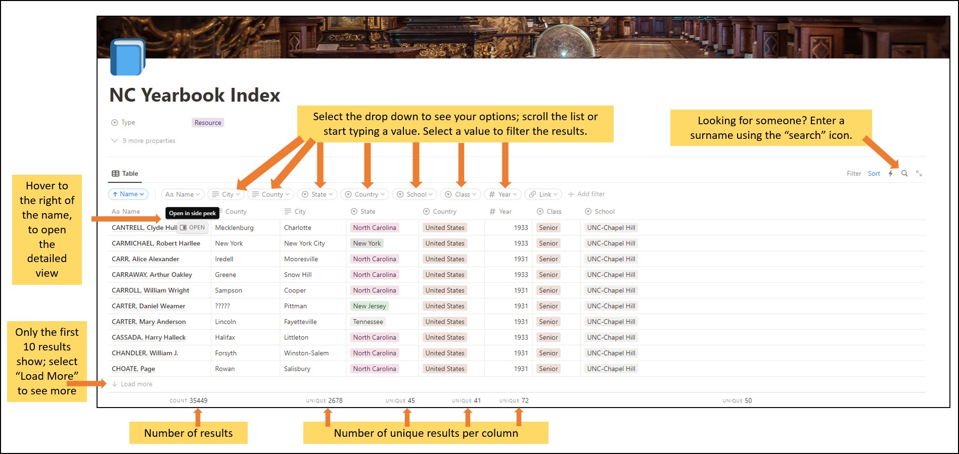
Task: Click the Filter button
Action: [854, 174]
